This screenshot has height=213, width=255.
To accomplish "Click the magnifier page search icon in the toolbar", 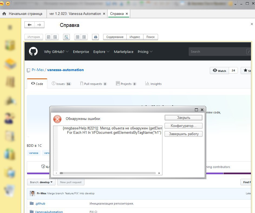I will pyautogui.click(x=66, y=37).
